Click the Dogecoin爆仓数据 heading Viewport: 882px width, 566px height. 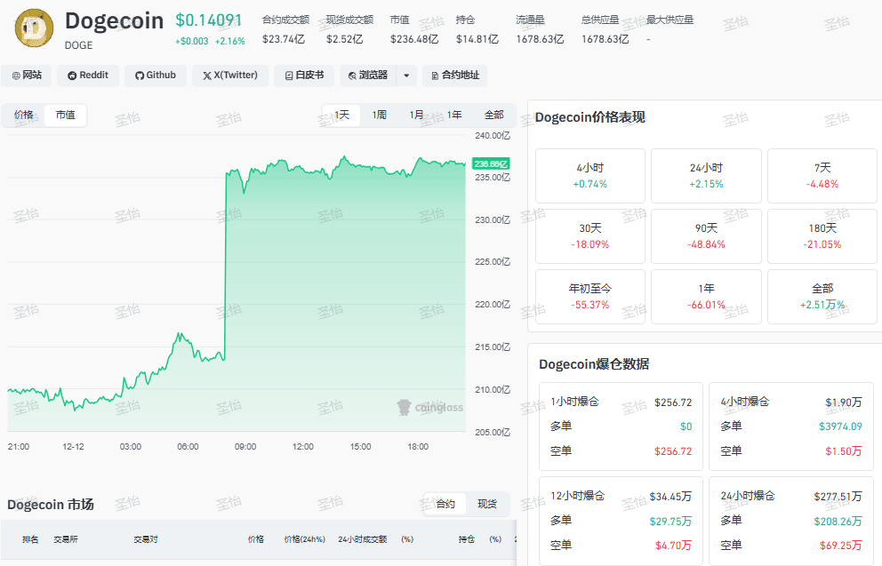pos(594,364)
